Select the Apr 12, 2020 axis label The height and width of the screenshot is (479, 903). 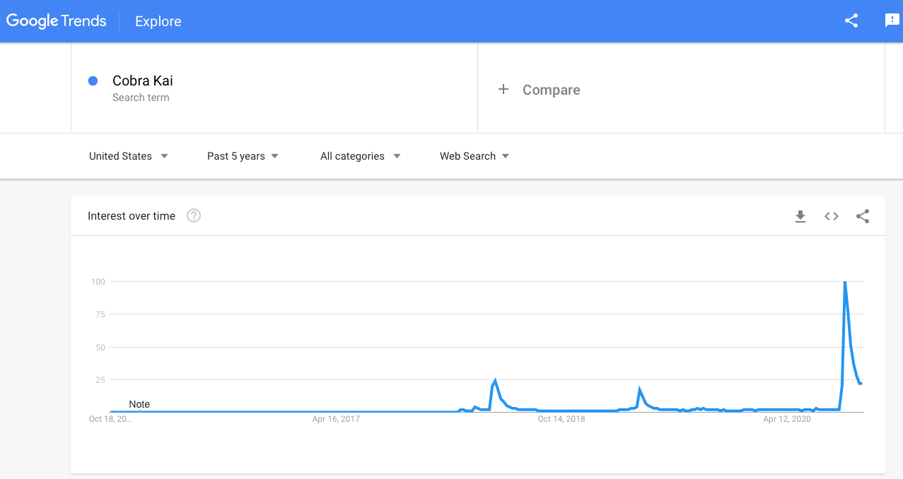tap(787, 418)
